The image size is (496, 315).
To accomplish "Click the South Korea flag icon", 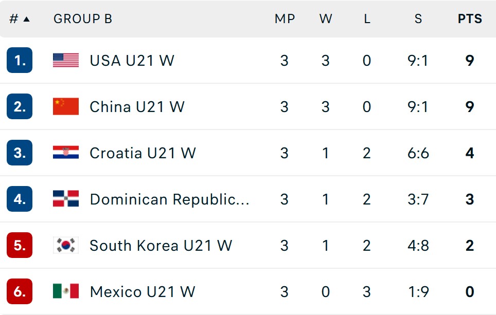I will (x=66, y=245).
